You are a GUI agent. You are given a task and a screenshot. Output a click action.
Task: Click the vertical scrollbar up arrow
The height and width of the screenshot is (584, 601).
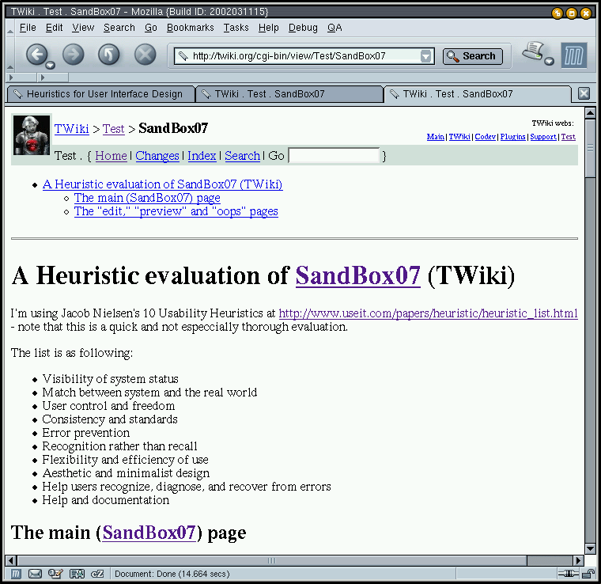[590, 112]
